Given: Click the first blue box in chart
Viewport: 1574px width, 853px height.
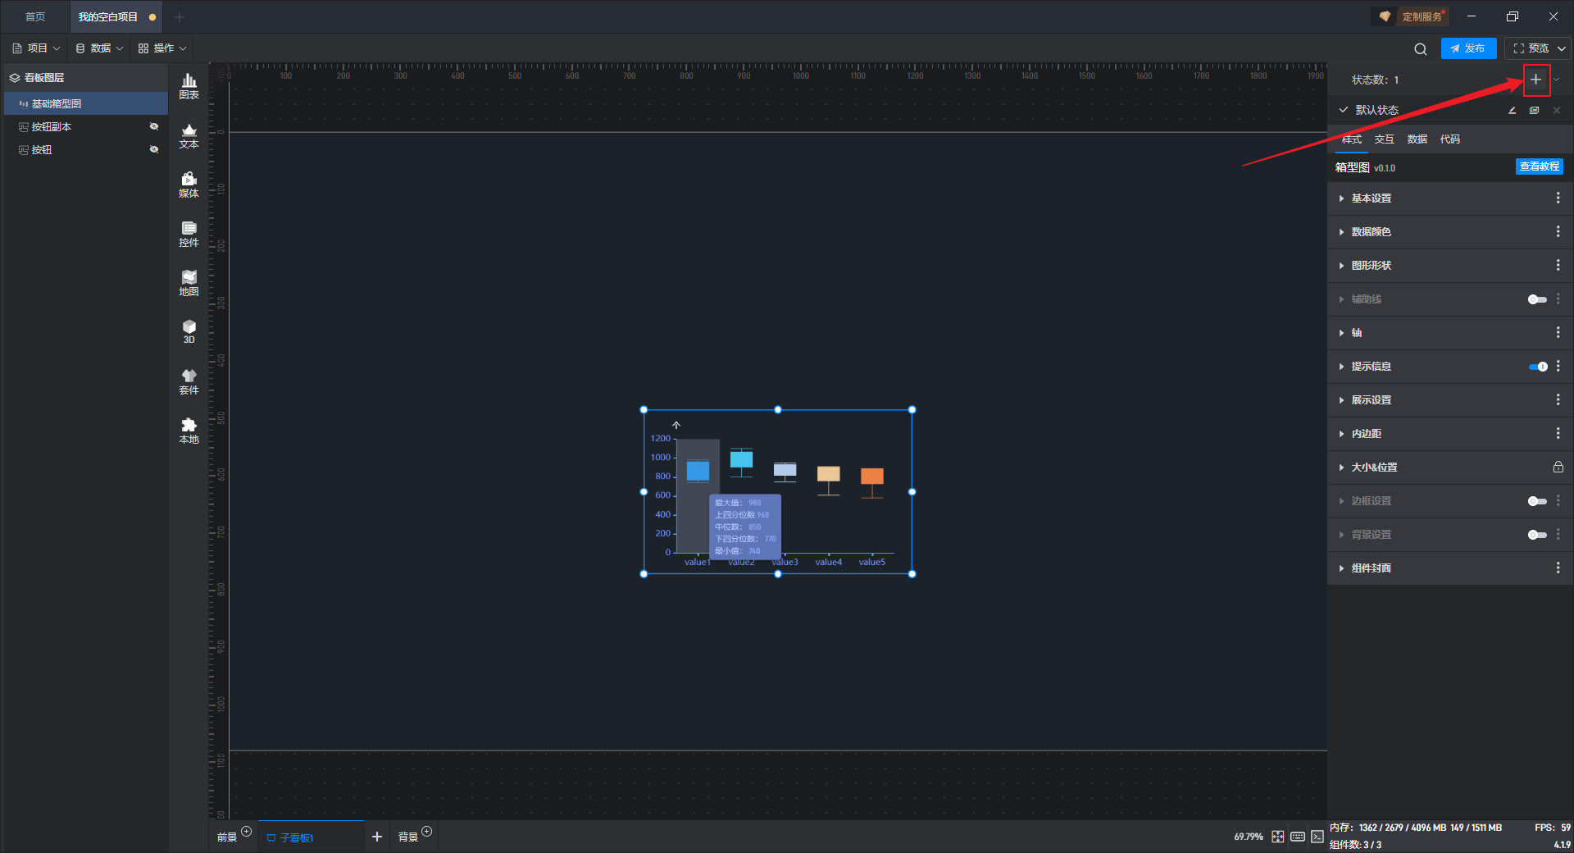Looking at the screenshot, I should [698, 471].
